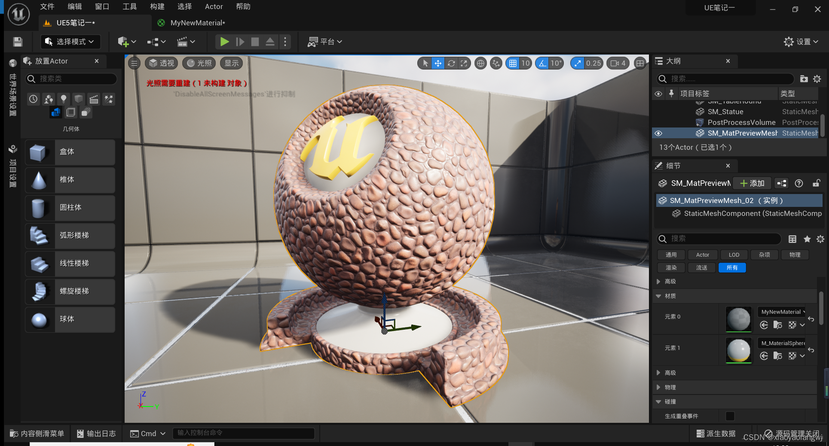
Task: Browse to 元素 1 material in content browser
Action: 778,356
